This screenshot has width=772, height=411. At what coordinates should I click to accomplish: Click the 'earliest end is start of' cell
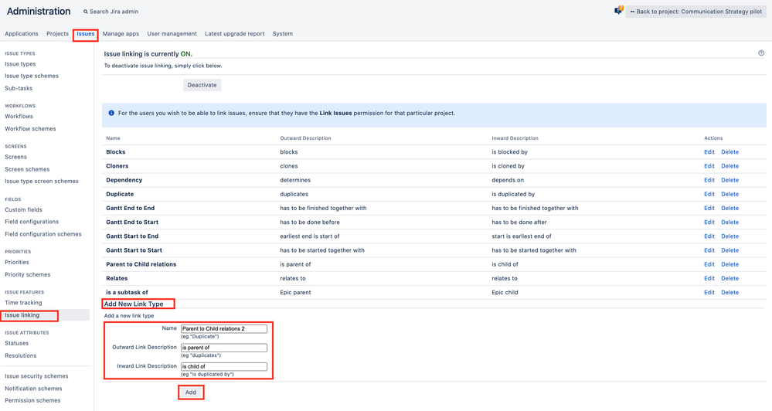click(x=310, y=236)
